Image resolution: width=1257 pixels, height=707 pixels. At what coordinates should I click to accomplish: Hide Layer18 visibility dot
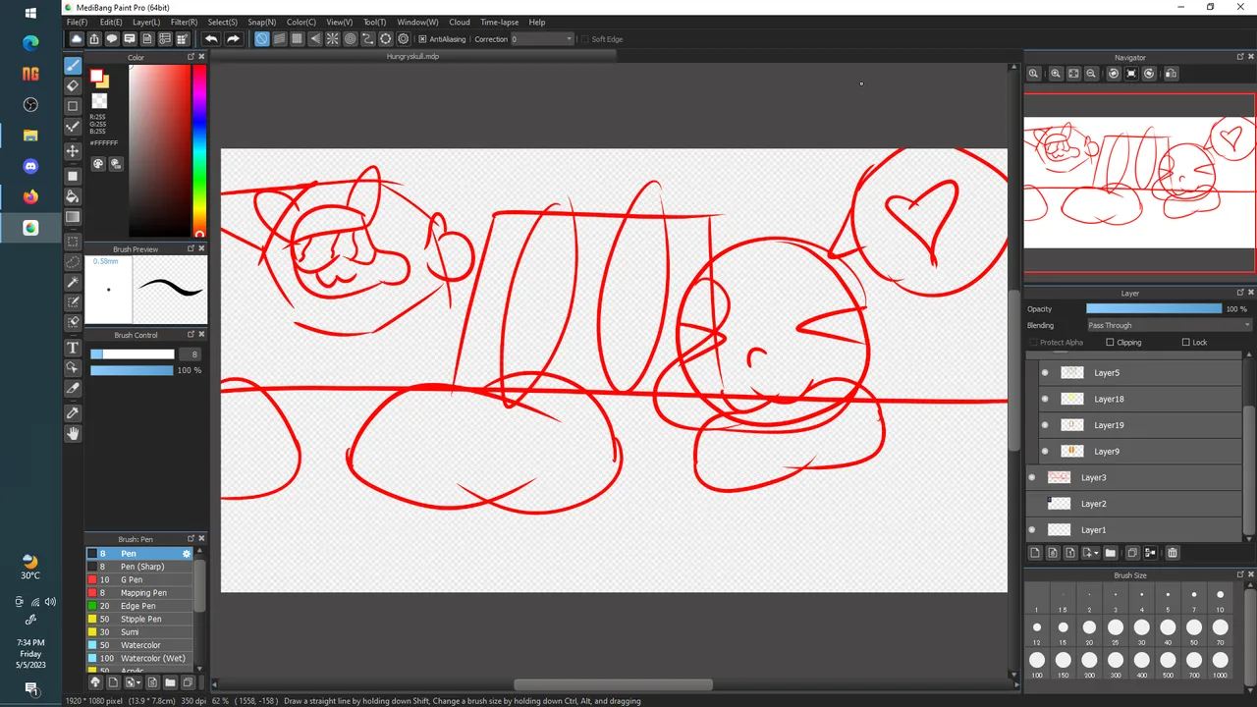tap(1045, 399)
